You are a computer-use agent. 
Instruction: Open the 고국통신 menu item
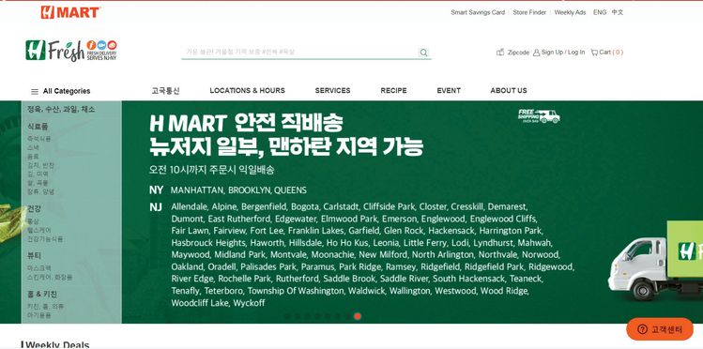pyautogui.click(x=165, y=91)
